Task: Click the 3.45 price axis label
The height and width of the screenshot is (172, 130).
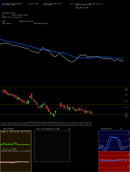Action: 126,114
